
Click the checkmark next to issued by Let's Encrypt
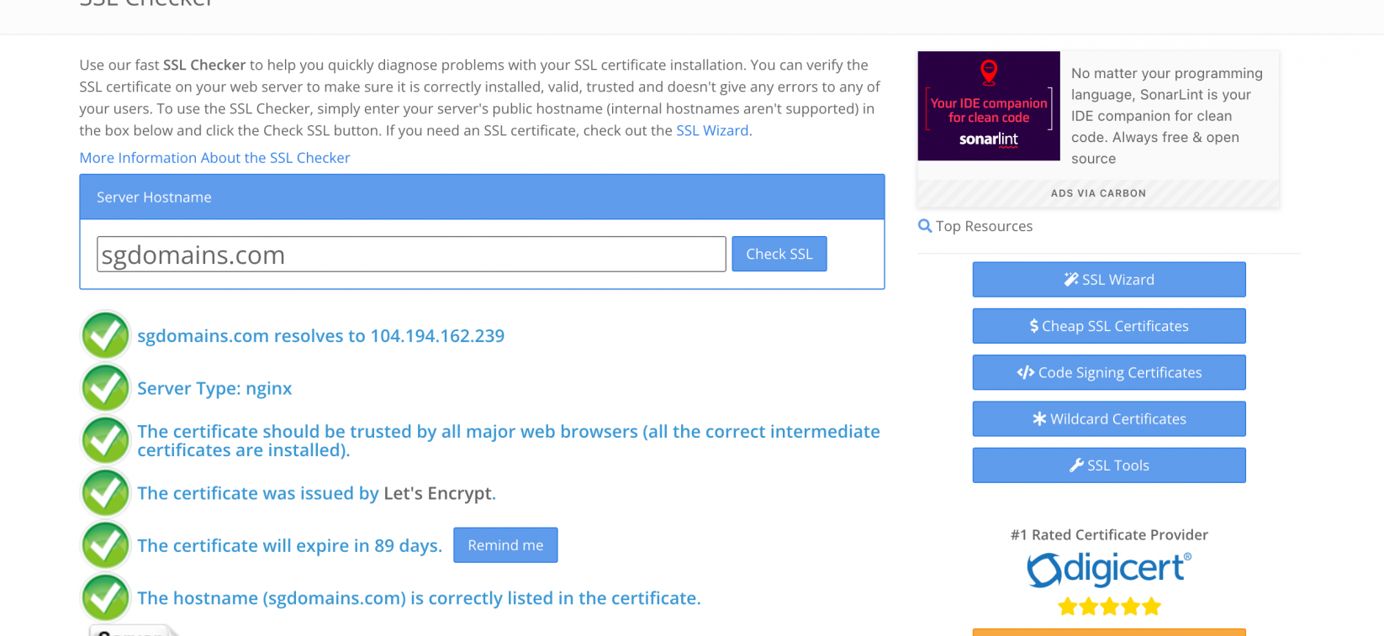105,492
